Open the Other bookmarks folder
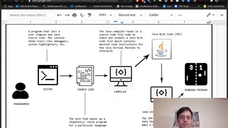The width and height of the screenshot is (228, 128). pos(214,6)
